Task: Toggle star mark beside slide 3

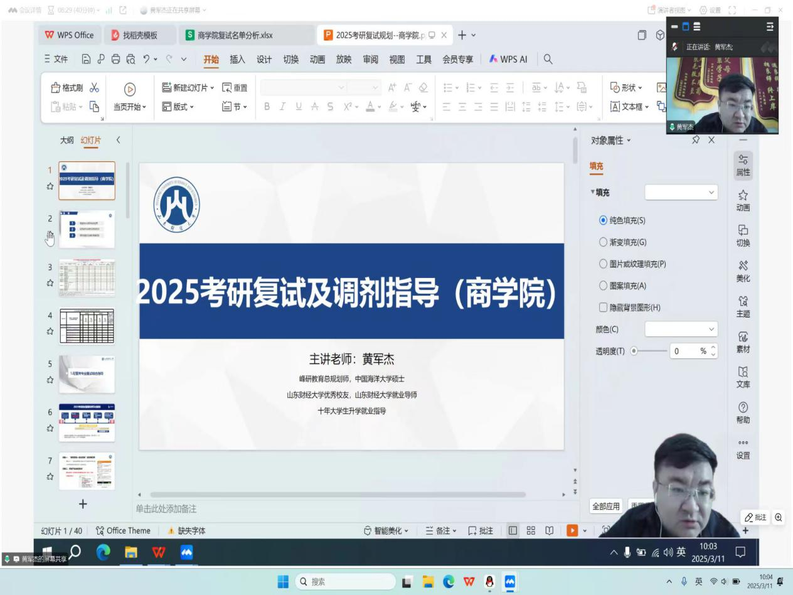Action: click(x=50, y=283)
